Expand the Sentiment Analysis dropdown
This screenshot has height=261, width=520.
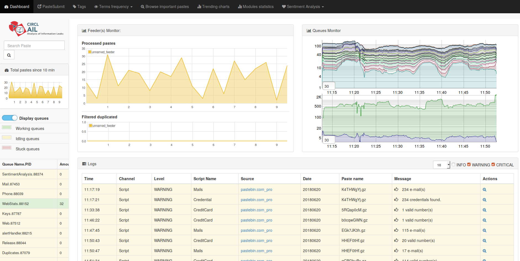[303, 6]
